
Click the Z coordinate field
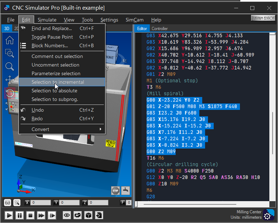click(x=98, y=203)
